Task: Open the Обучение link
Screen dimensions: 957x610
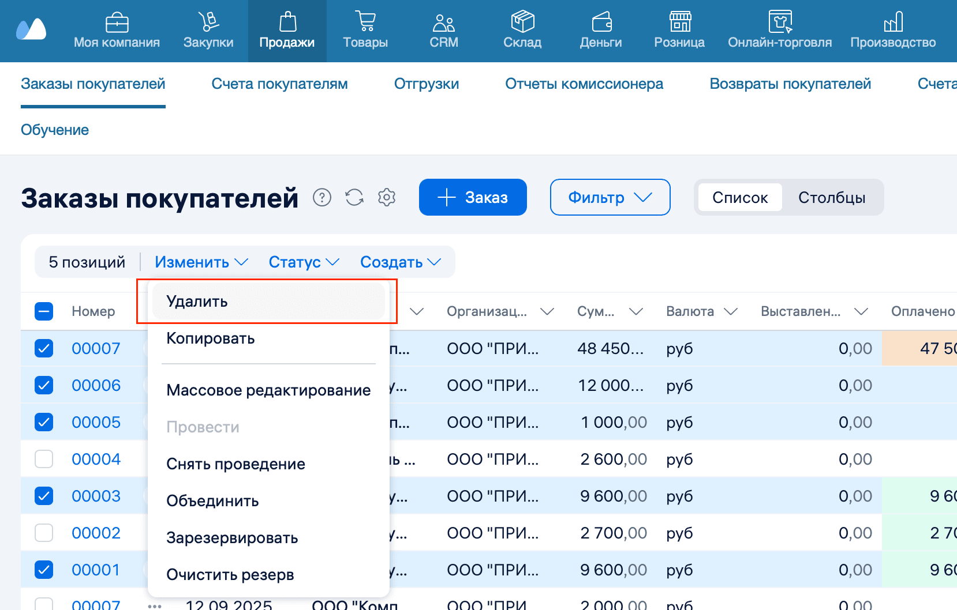Action: [55, 130]
